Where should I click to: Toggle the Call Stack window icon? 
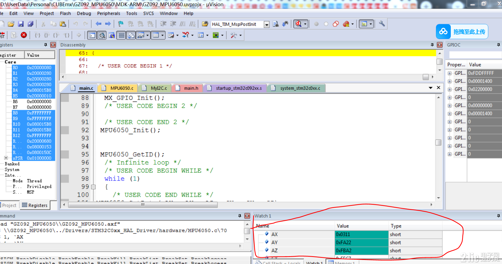click(x=131, y=35)
